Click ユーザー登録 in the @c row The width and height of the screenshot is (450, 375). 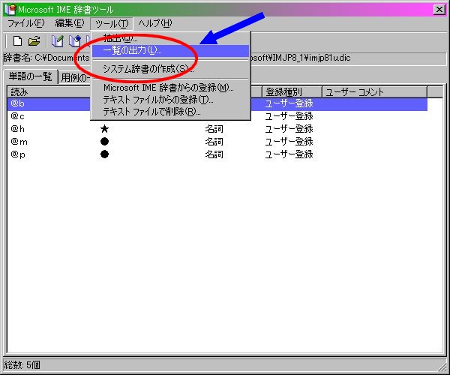(289, 116)
